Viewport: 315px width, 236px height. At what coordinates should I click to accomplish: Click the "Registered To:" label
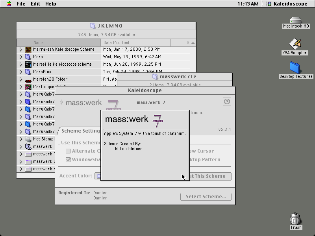click(x=74, y=193)
